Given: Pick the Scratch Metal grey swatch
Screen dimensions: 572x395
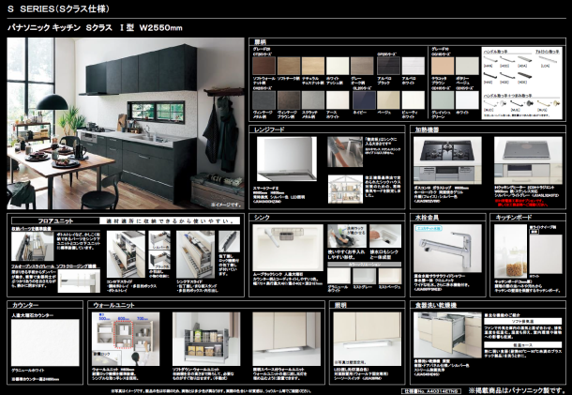Looking at the screenshot, I should (313, 100).
